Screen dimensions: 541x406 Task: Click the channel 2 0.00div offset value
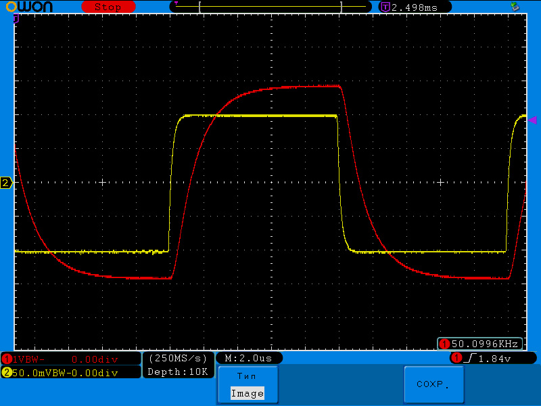click(95, 373)
